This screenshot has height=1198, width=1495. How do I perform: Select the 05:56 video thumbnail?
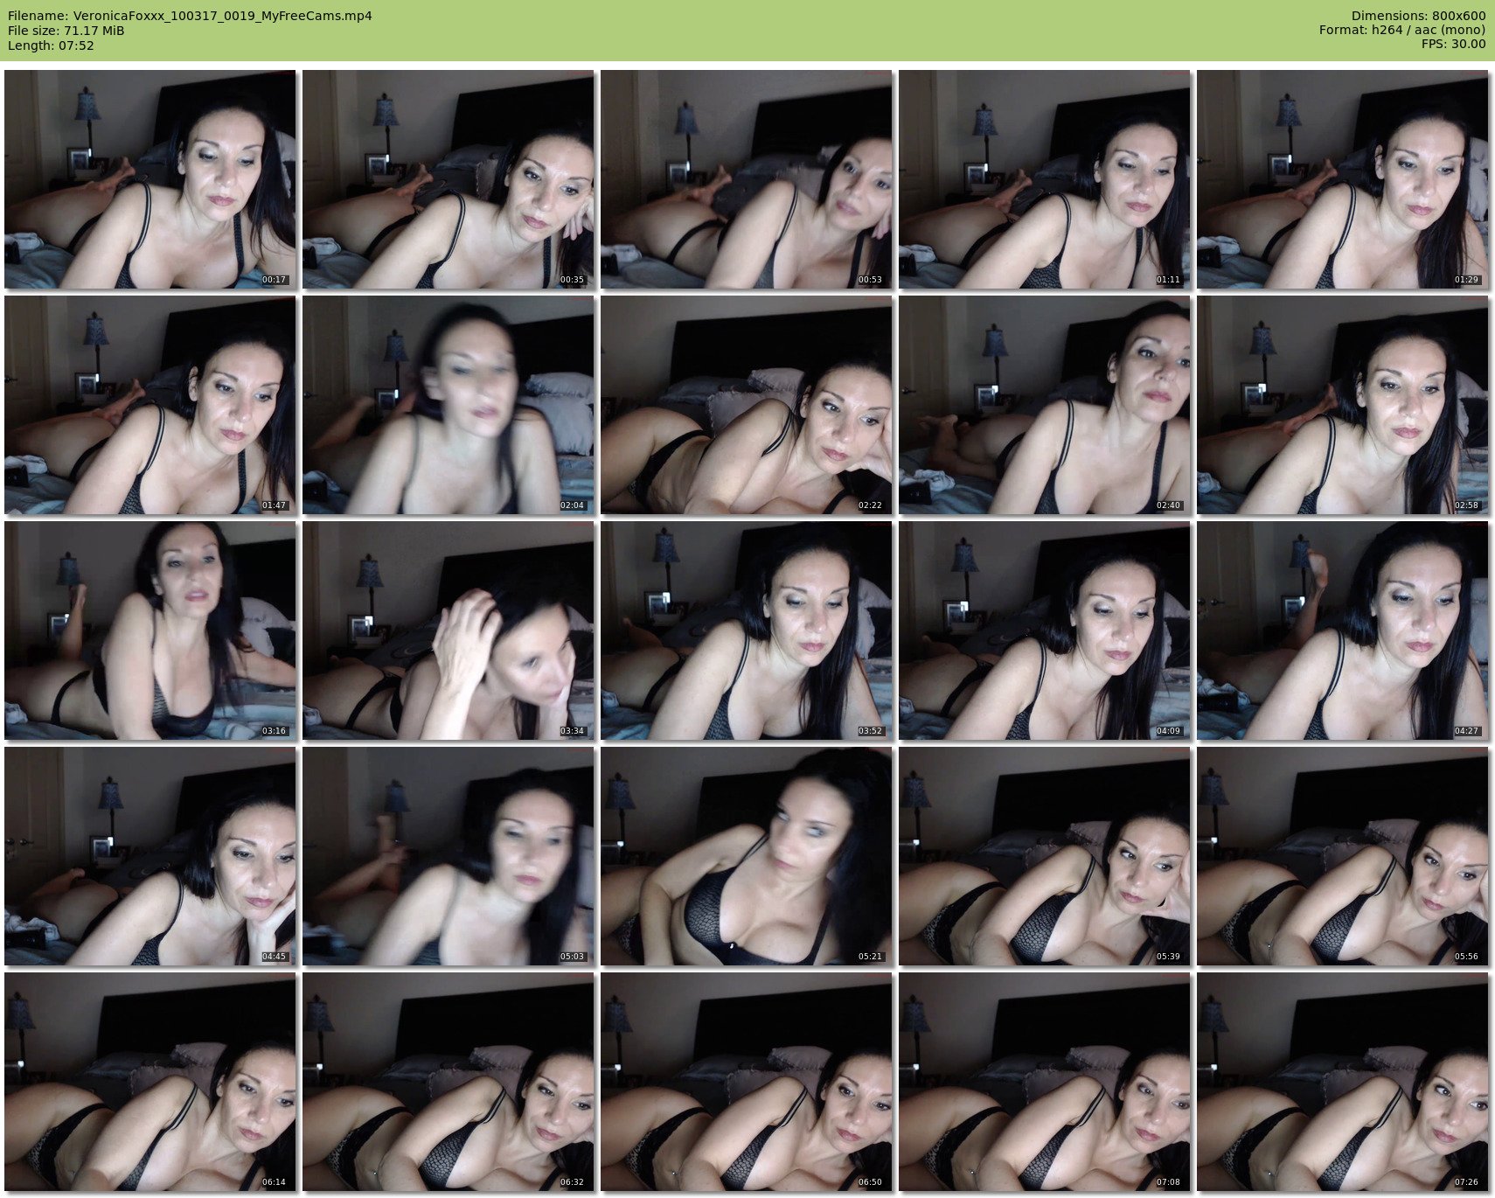pyautogui.click(x=1343, y=856)
